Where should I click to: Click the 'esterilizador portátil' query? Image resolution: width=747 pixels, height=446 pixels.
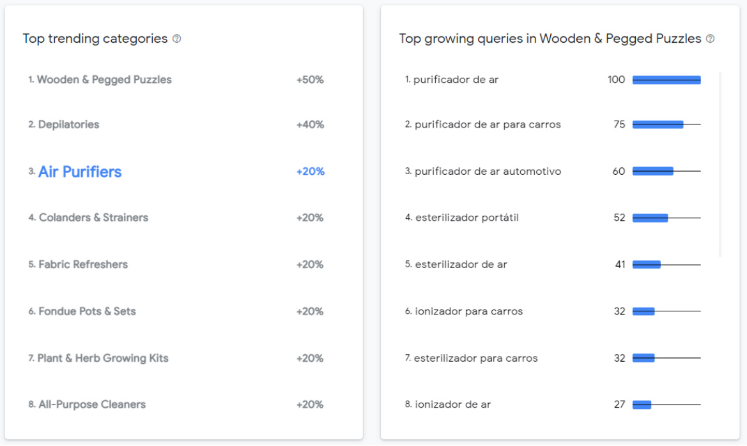click(466, 218)
